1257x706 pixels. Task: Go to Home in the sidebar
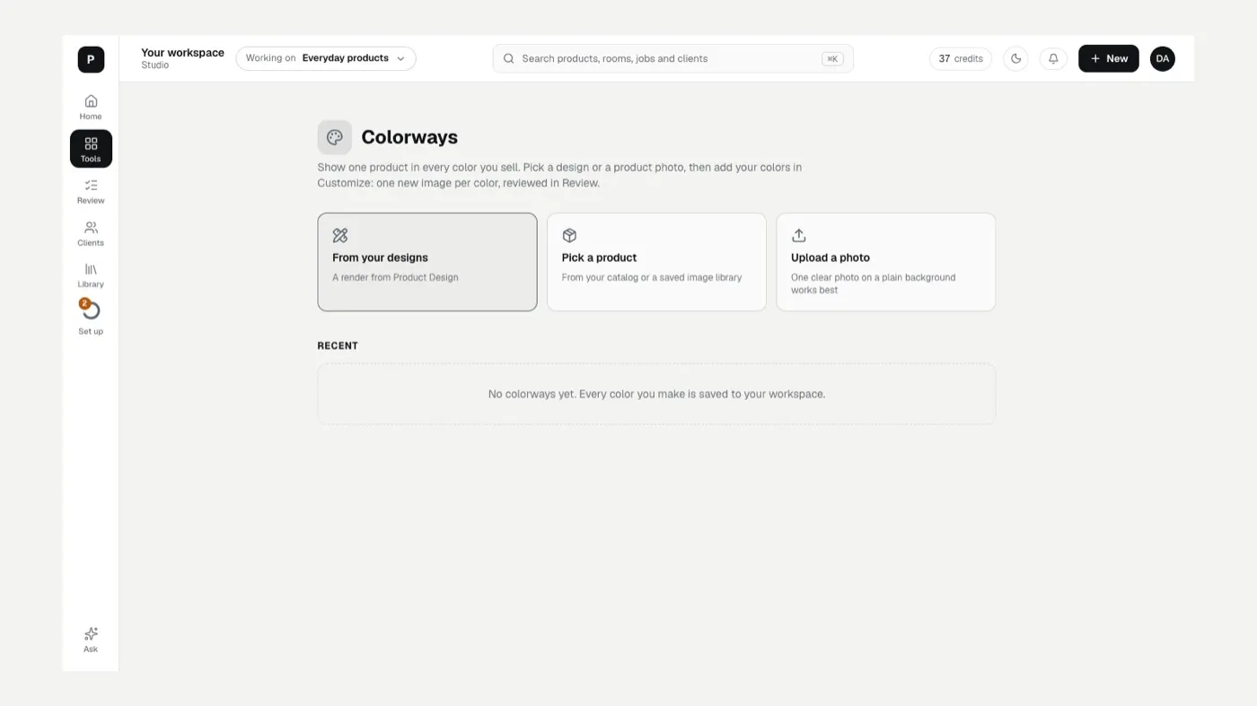pos(91,107)
